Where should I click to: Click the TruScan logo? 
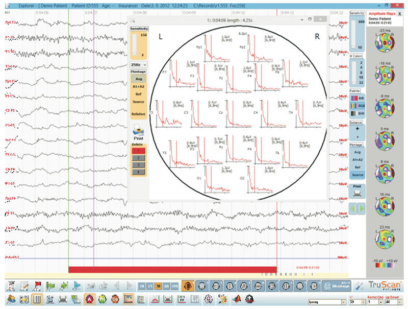385,284
